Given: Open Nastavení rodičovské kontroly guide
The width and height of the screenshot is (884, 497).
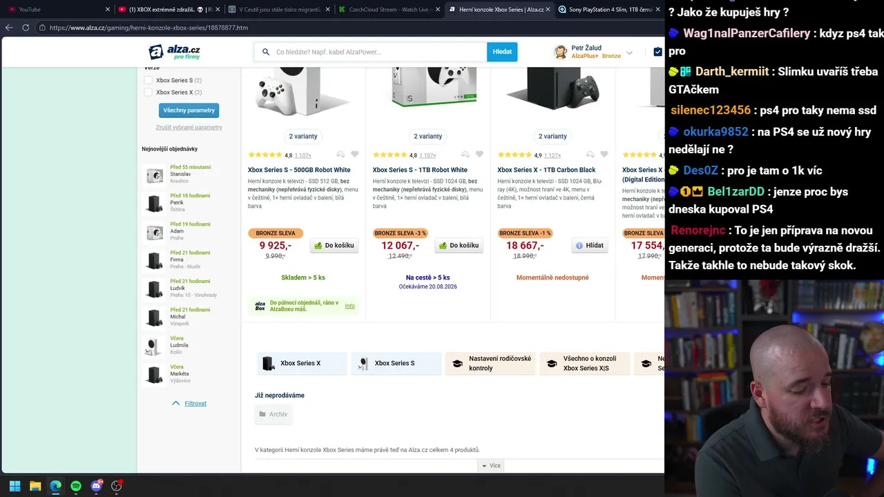Looking at the screenshot, I should click(490, 363).
